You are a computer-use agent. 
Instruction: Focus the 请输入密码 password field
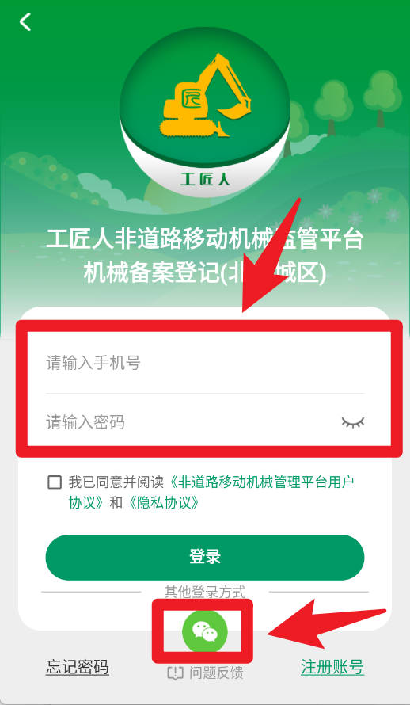pyautogui.click(x=188, y=422)
